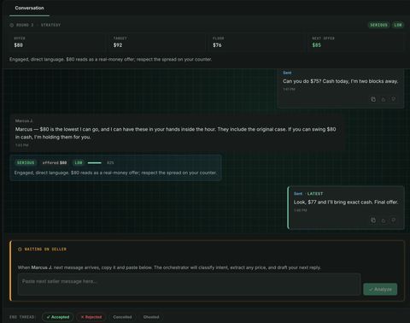
Task: Click the clock icon beside Waiting on Seller
Action: 20,250
